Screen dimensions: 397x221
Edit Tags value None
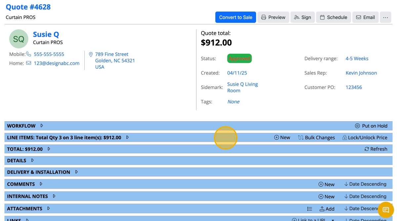(x=233, y=102)
